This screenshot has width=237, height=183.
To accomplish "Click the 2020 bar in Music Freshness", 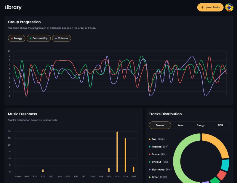I will (109, 170).
